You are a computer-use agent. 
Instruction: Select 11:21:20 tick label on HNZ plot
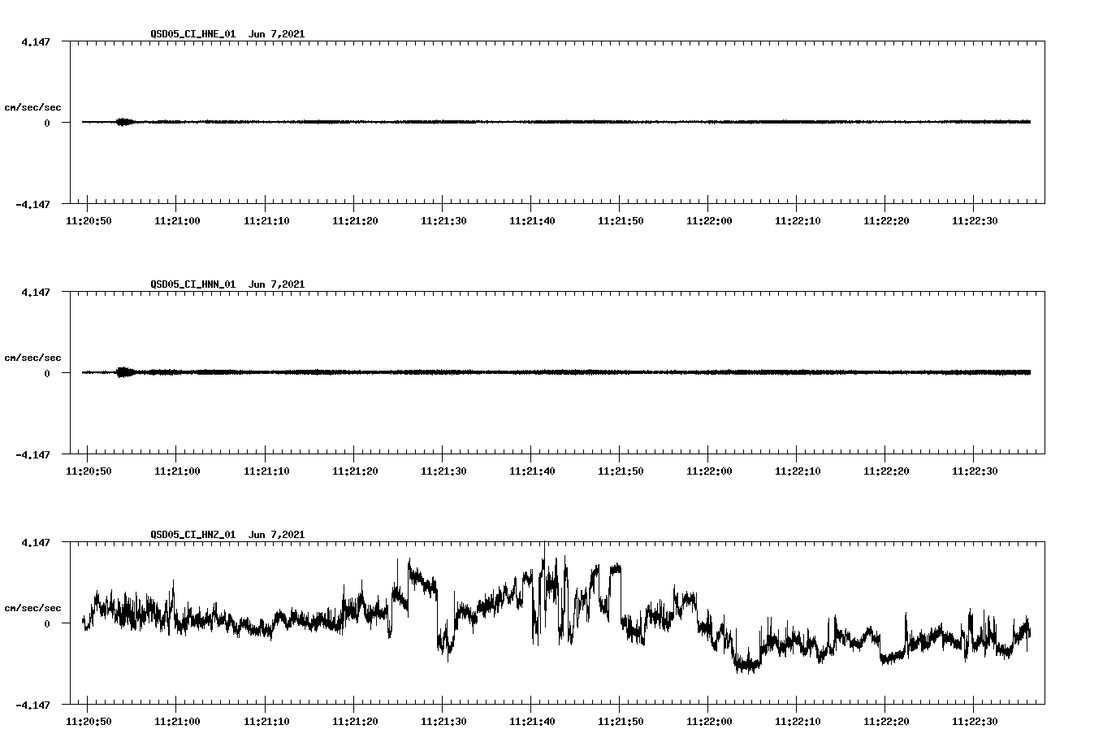[353, 722]
